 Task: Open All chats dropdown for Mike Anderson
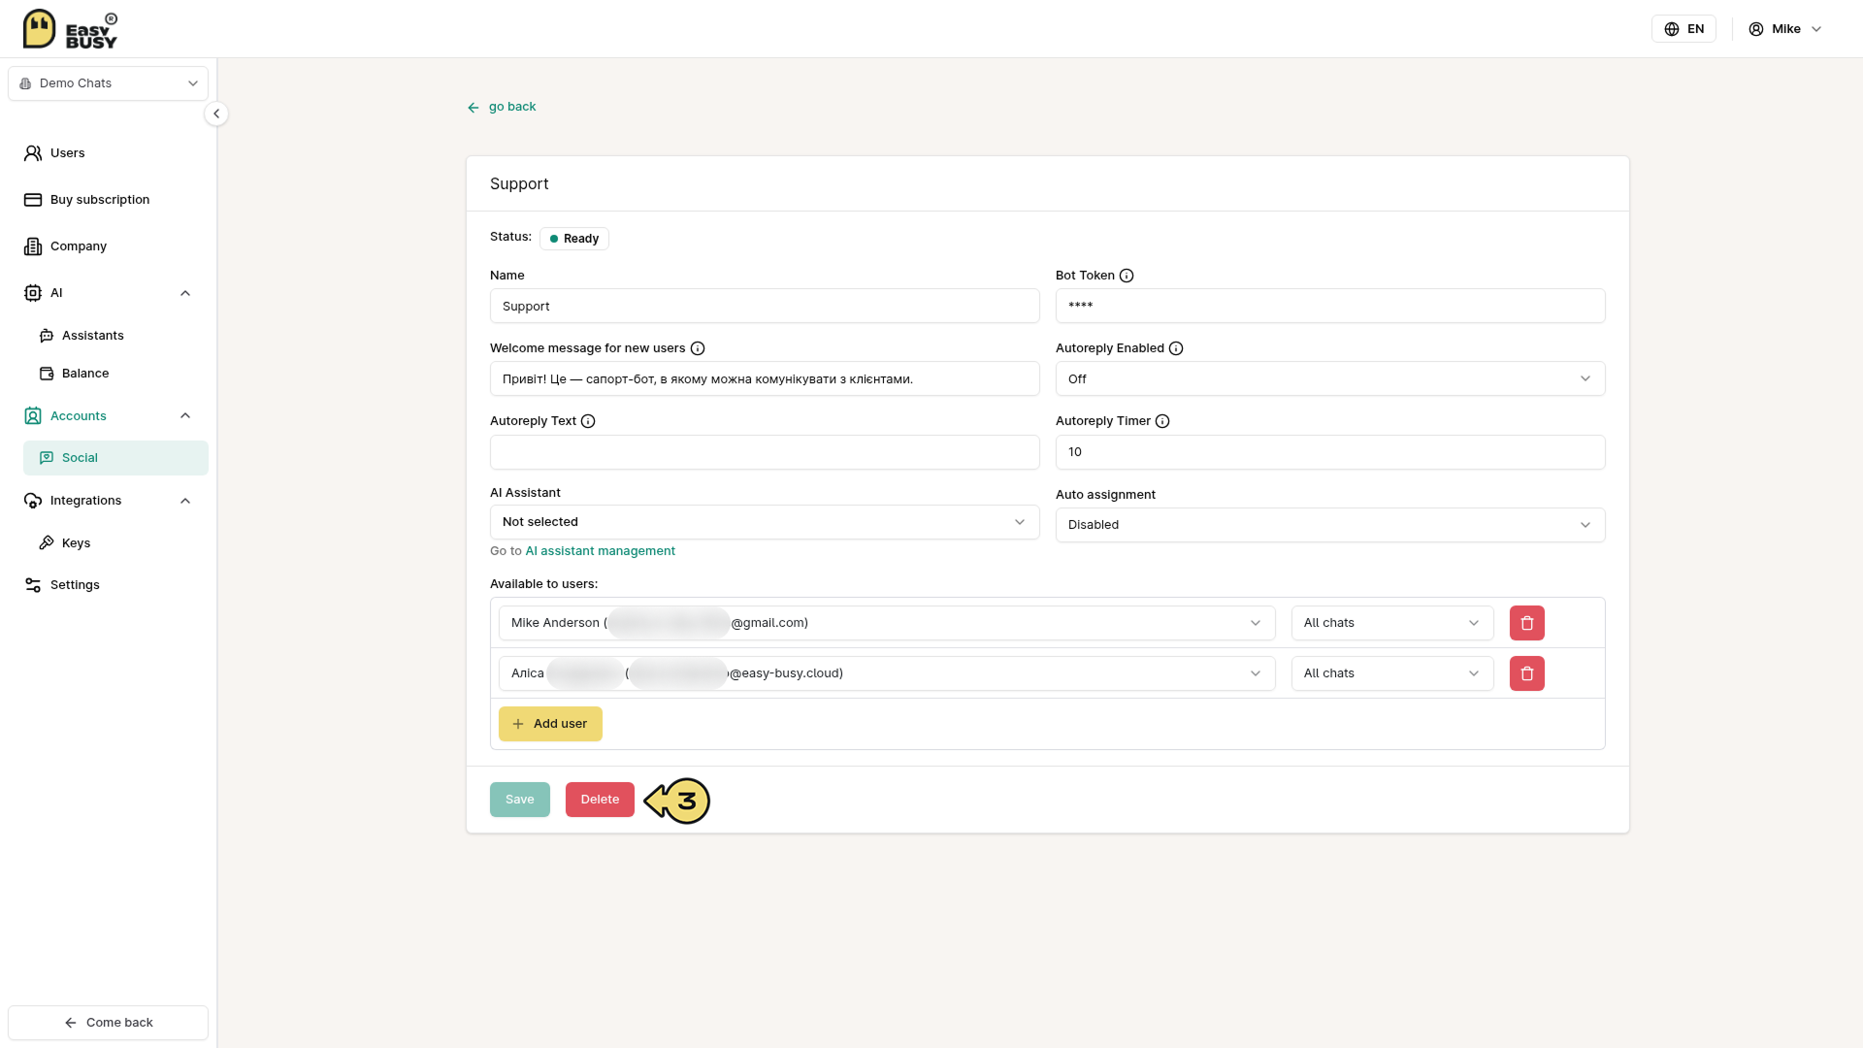[1392, 623]
